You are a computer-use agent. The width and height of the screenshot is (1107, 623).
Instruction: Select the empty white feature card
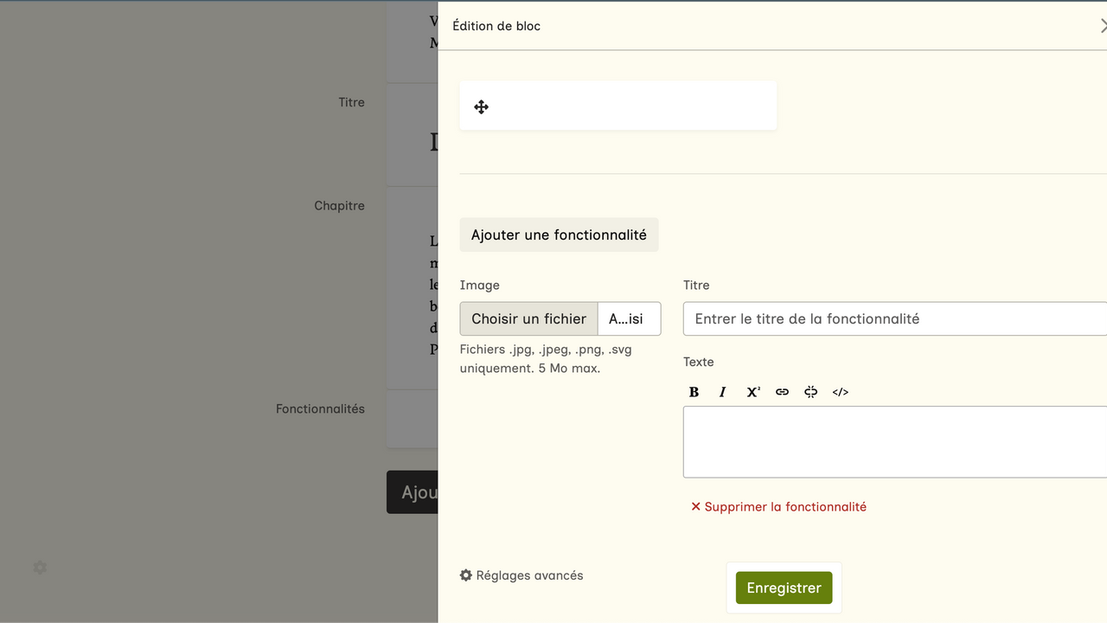click(x=631, y=106)
